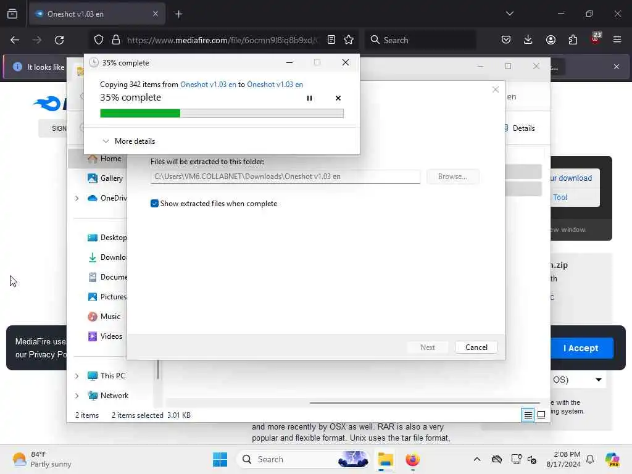The height and width of the screenshot is (474, 632).
Task: Click the green copy progress bar
Action: (x=222, y=114)
